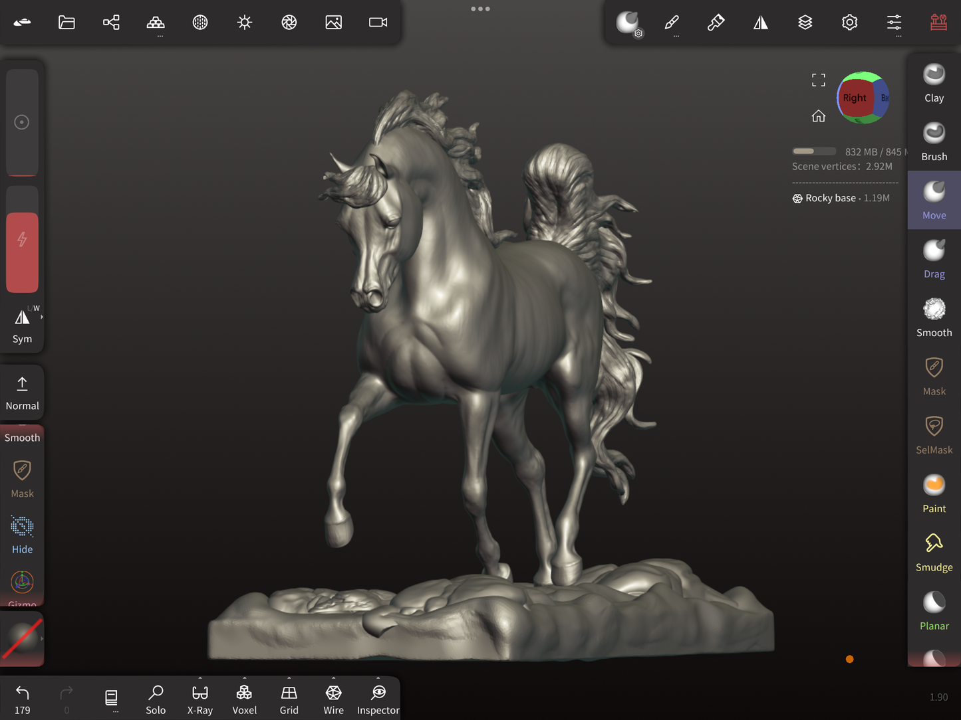Click the Right face of view cube
The width and height of the screenshot is (961, 720).
[x=855, y=98]
